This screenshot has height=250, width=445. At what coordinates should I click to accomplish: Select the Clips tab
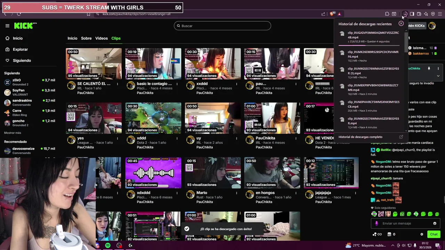[116, 38]
